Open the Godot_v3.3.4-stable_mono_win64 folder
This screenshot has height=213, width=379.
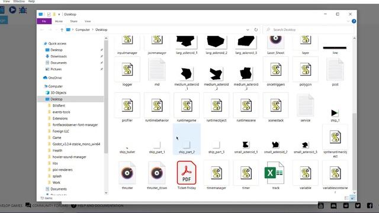(76, 144)
